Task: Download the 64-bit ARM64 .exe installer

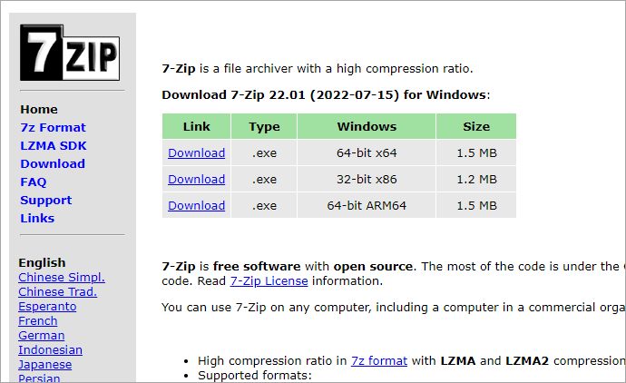Action: click(196, 205)
